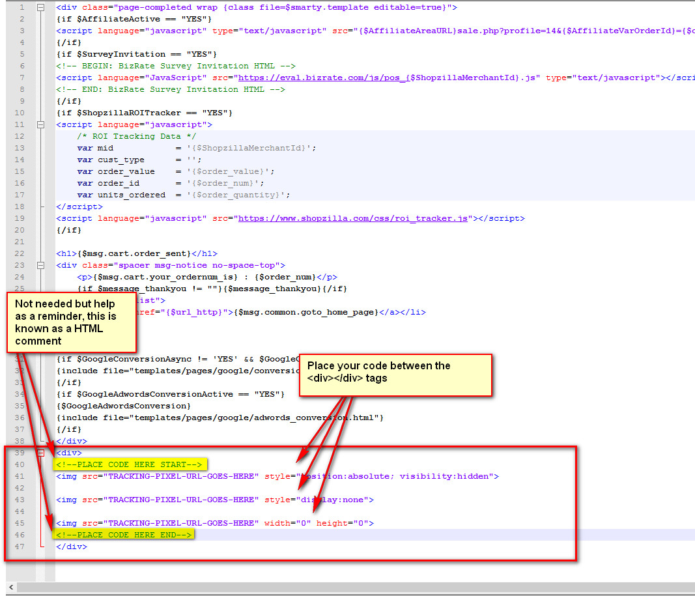Click the your_ordernum_is paragraph line
The height and width of the screenshot is (596, 695).
coord(207,277)
